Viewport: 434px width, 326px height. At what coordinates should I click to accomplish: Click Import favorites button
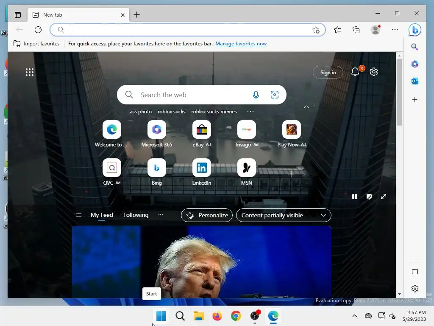pos(36,44)
